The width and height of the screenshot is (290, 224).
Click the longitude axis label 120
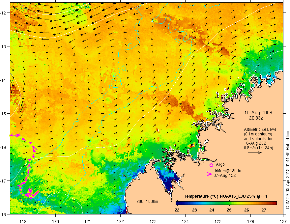click(x=55, y=221)
